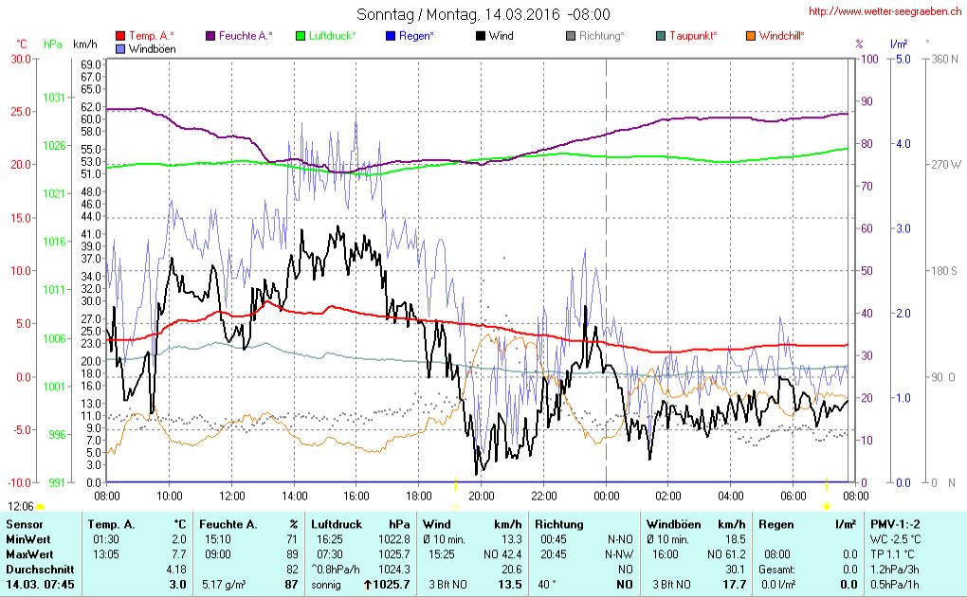The image size is (967, 597).
Task: Click the green Luftdruck legend square
Action: pos(301,36)
